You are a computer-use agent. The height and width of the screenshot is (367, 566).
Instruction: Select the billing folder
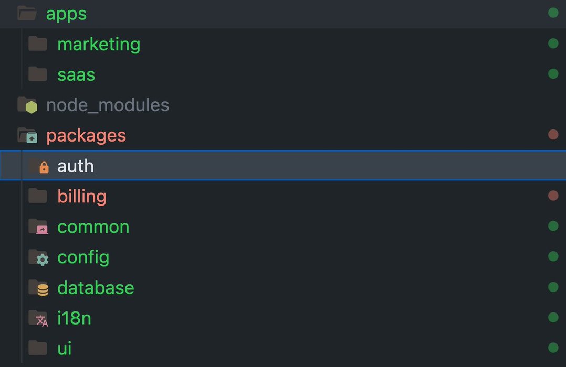(x=283, y=196)
